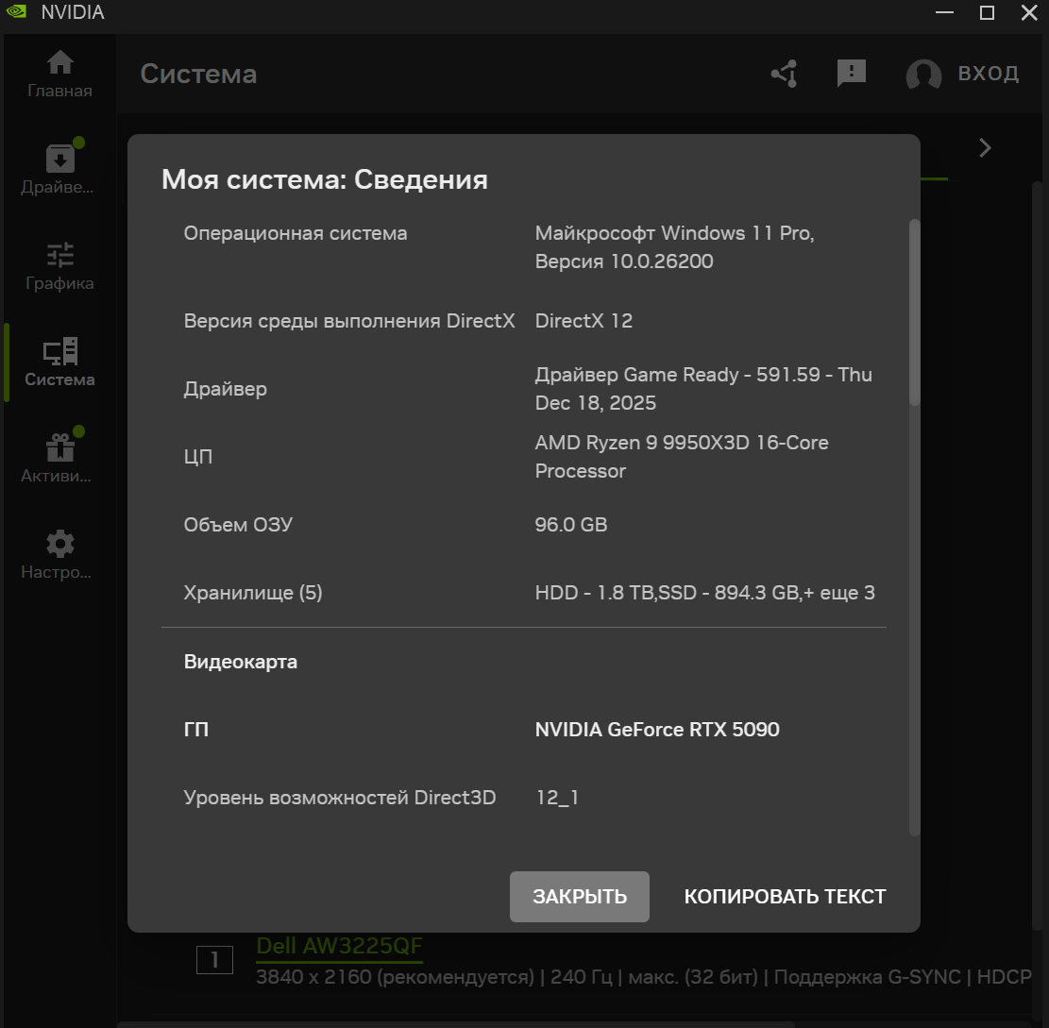Click the dialog's vertical scrollbar thumb

click(x=915, y=312)
